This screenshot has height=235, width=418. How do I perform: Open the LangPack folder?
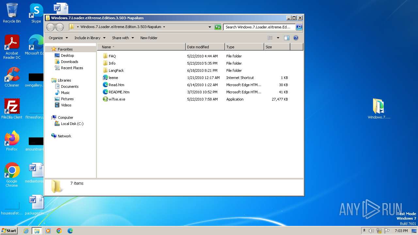click(116, 70)
